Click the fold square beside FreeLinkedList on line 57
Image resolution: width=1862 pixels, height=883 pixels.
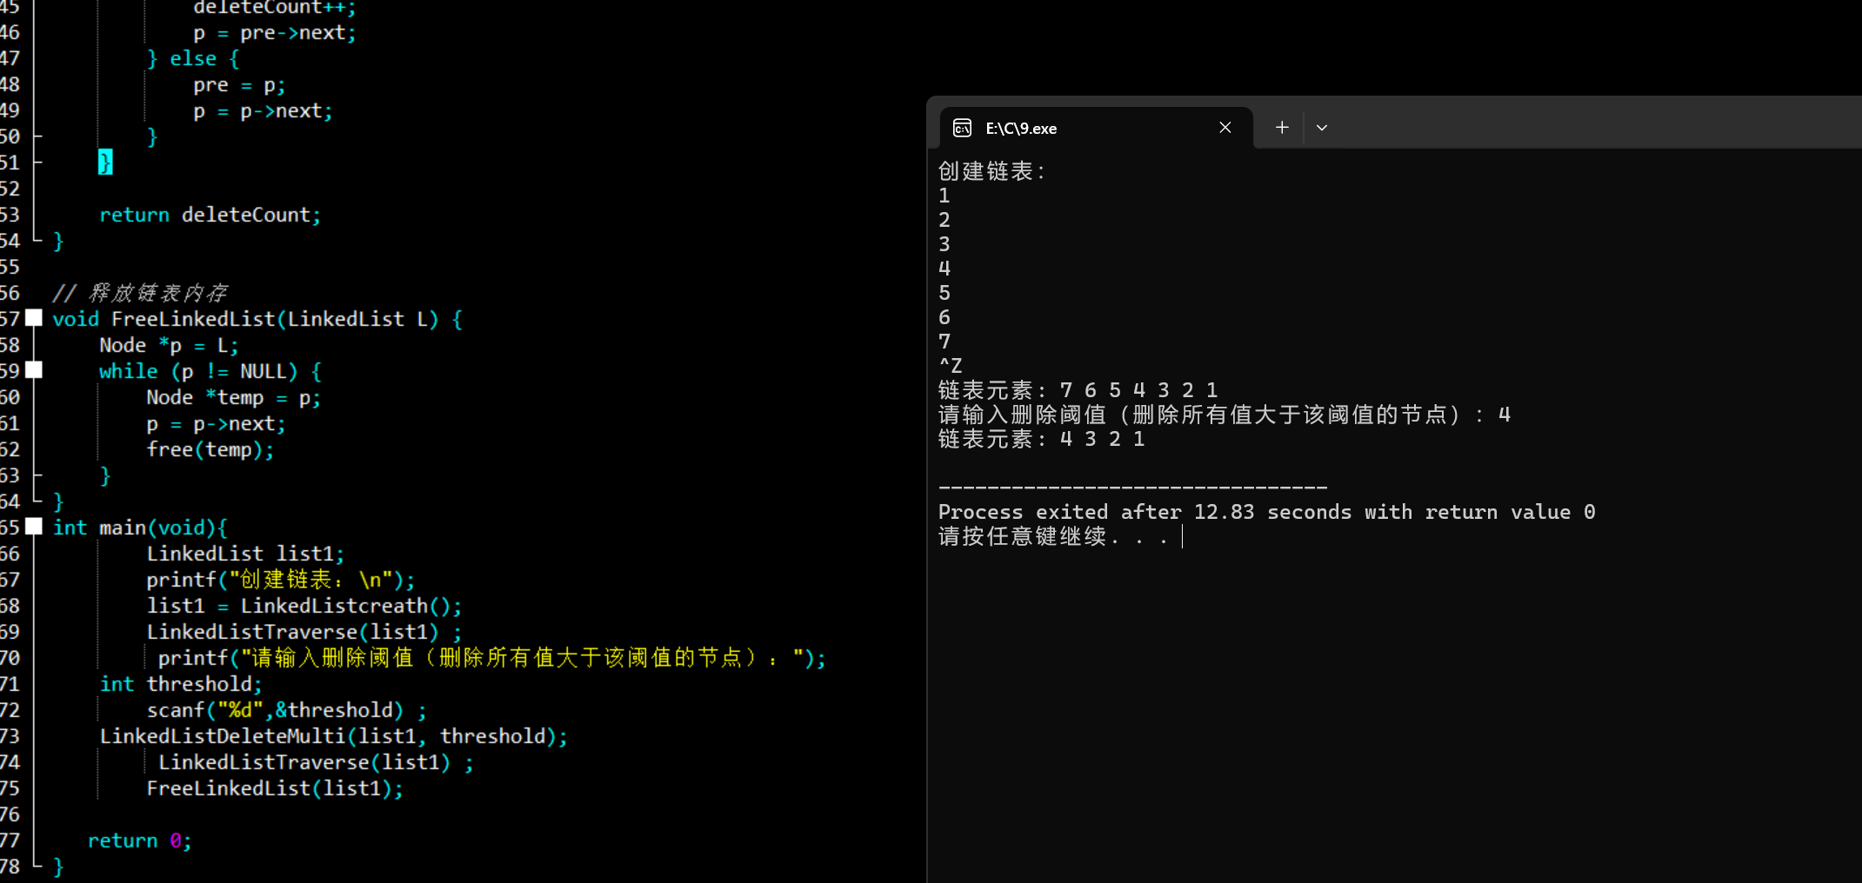tap(34, 318)
